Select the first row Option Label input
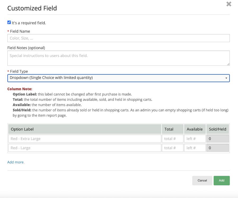The image size is (238, 198). [x=85, y=139]
